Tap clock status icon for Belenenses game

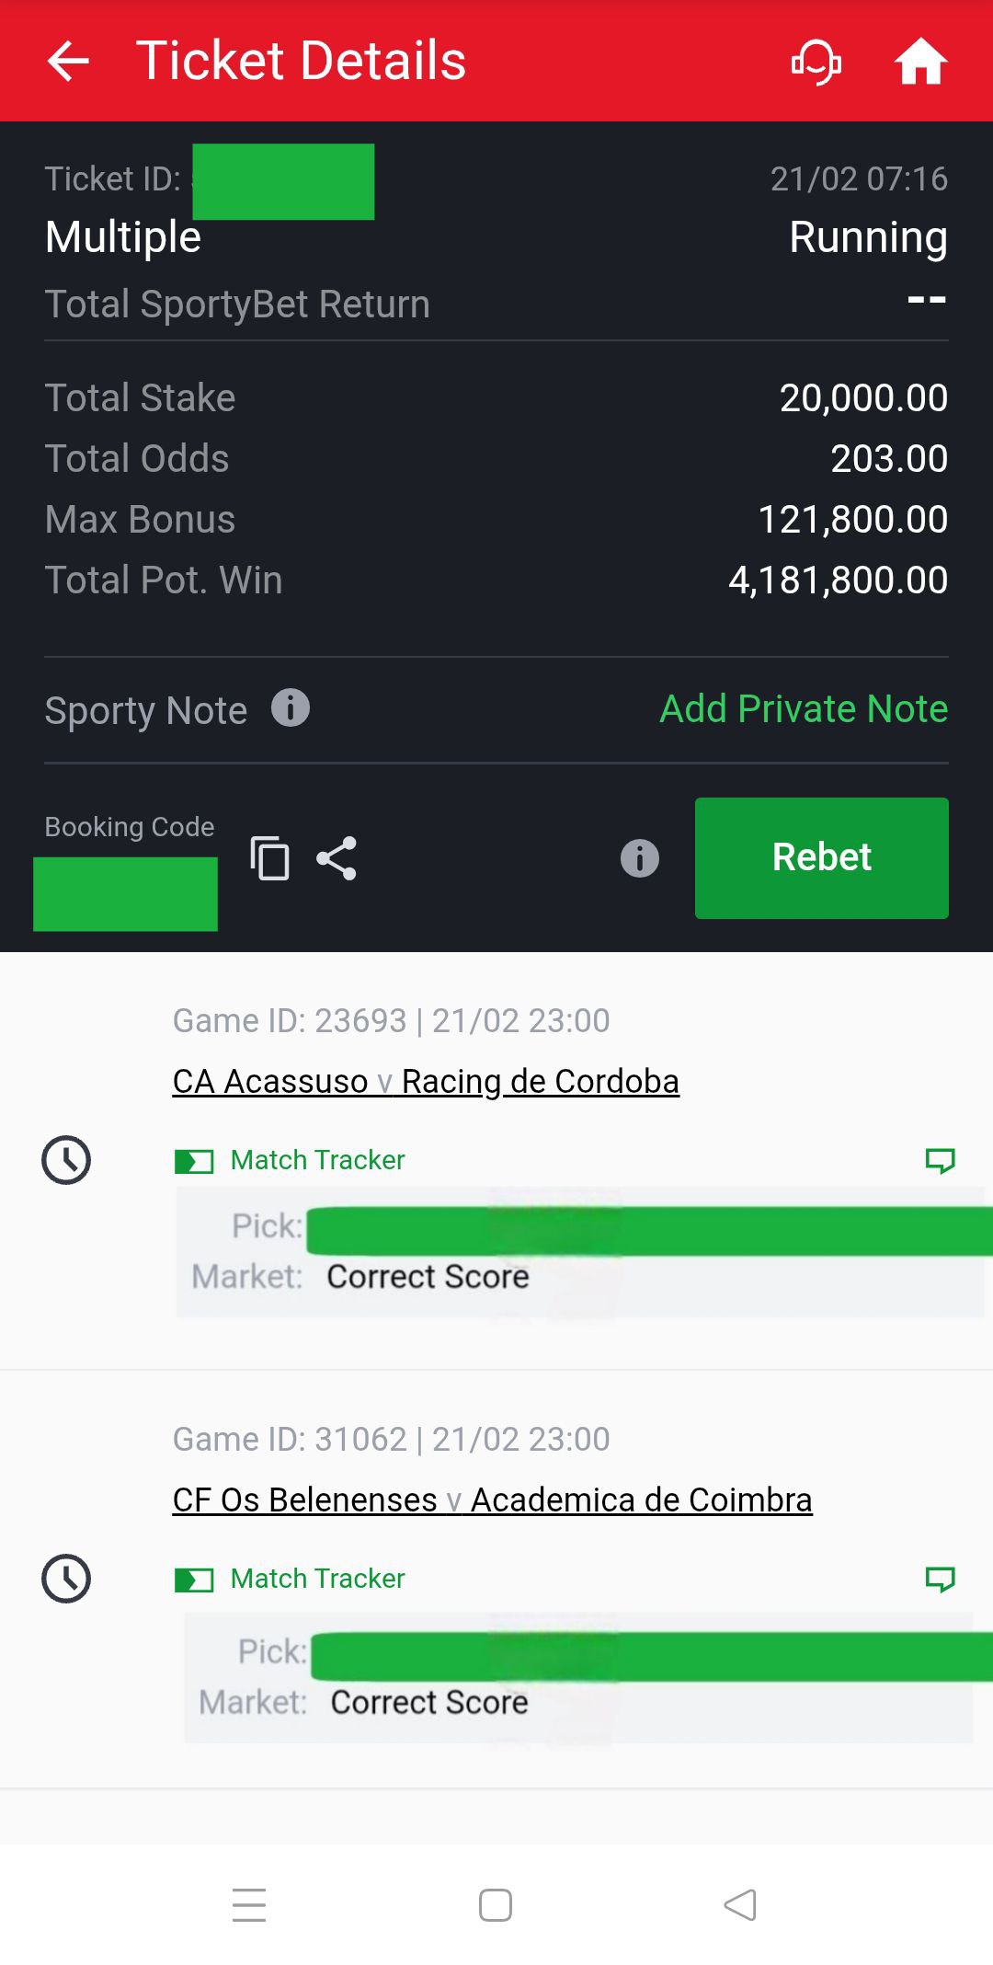(x=66, y=1579)
